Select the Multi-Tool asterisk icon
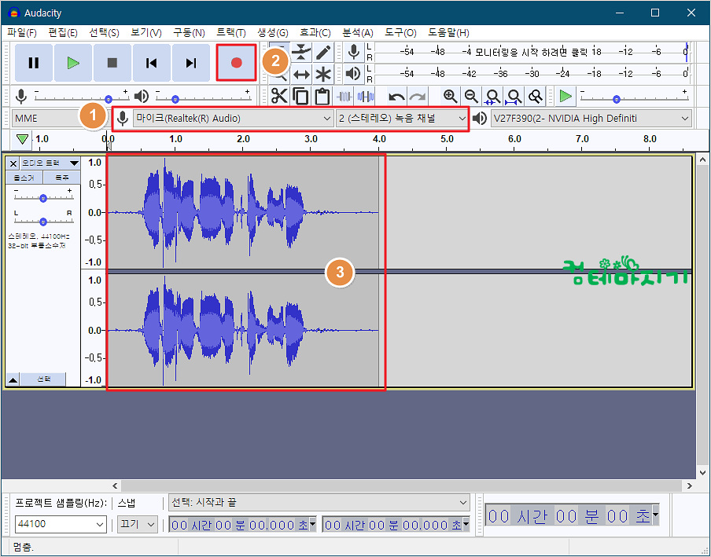Viewport: 711px width, 557px height. [x=322, y=74]
